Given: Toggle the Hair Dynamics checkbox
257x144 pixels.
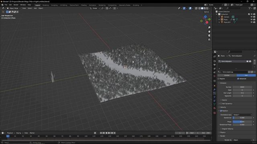Looking at the screenshot, I should point(221,104).
